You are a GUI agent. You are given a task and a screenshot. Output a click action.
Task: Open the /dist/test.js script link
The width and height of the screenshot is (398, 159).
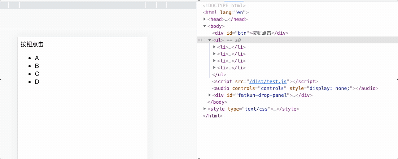click(x=268, y=82)
